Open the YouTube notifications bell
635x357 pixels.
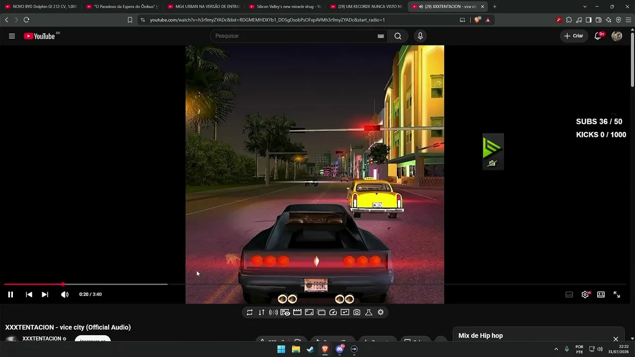tap(598, 36)
